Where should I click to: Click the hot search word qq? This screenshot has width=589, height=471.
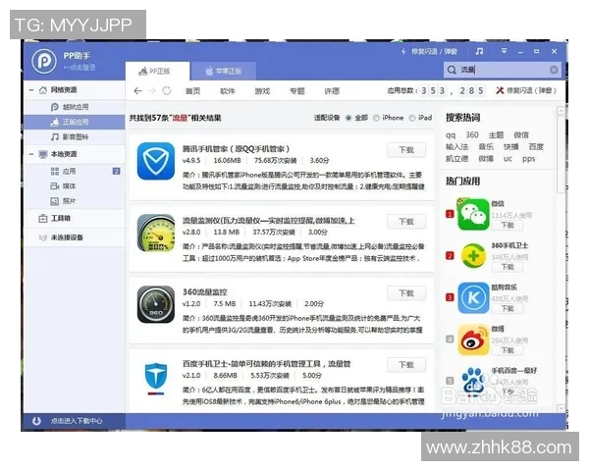[x=451, y=135]
